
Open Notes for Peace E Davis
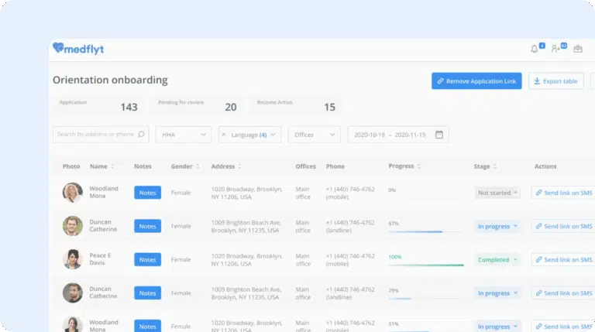(148, 259)
